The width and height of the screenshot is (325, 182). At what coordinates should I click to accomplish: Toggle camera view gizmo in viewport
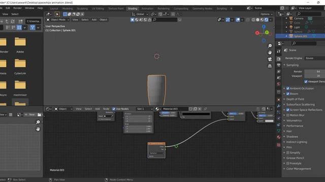tap(270, 59)
